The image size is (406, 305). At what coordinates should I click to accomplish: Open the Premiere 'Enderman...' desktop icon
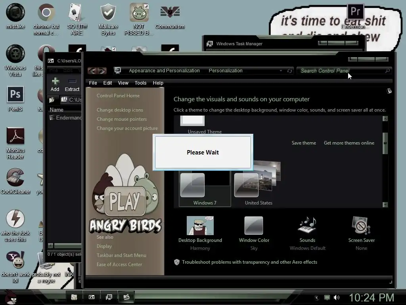pos(355,16)
